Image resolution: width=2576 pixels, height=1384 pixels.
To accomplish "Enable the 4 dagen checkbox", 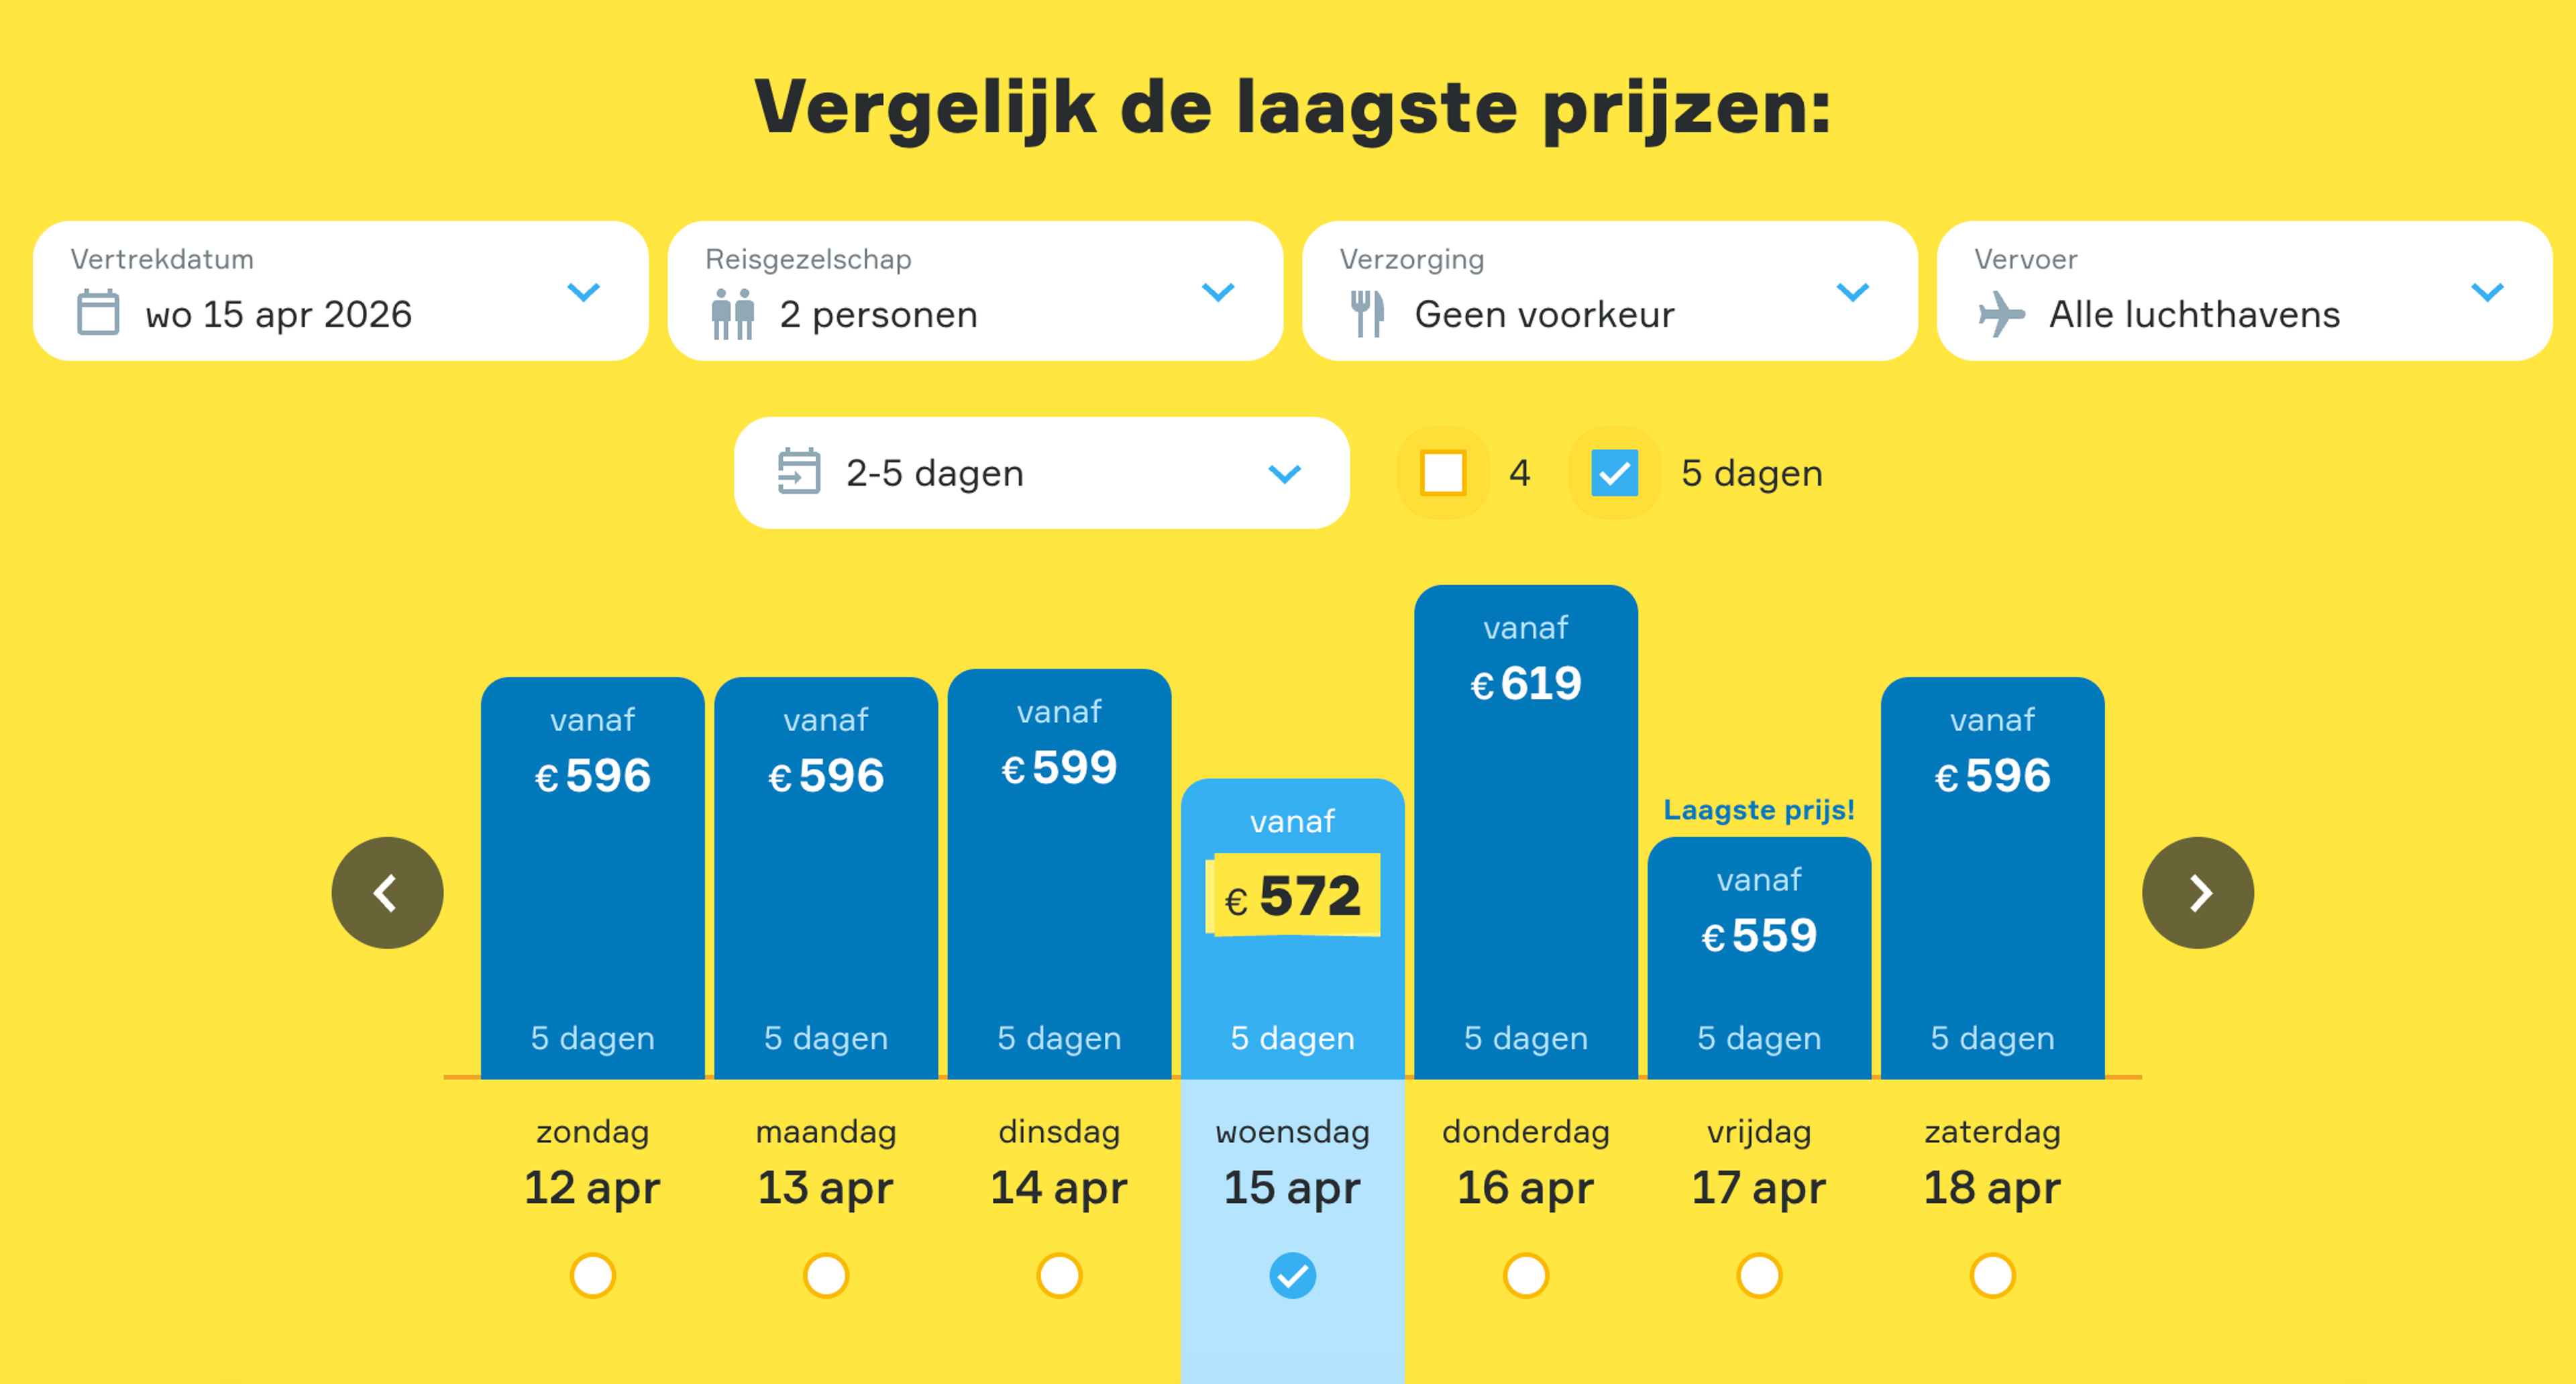I will [1443, 472].
